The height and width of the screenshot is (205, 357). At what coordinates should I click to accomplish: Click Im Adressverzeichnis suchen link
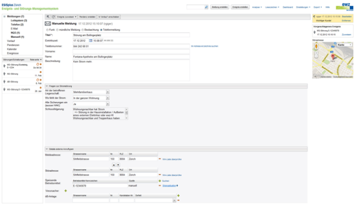tap(205, 46)
